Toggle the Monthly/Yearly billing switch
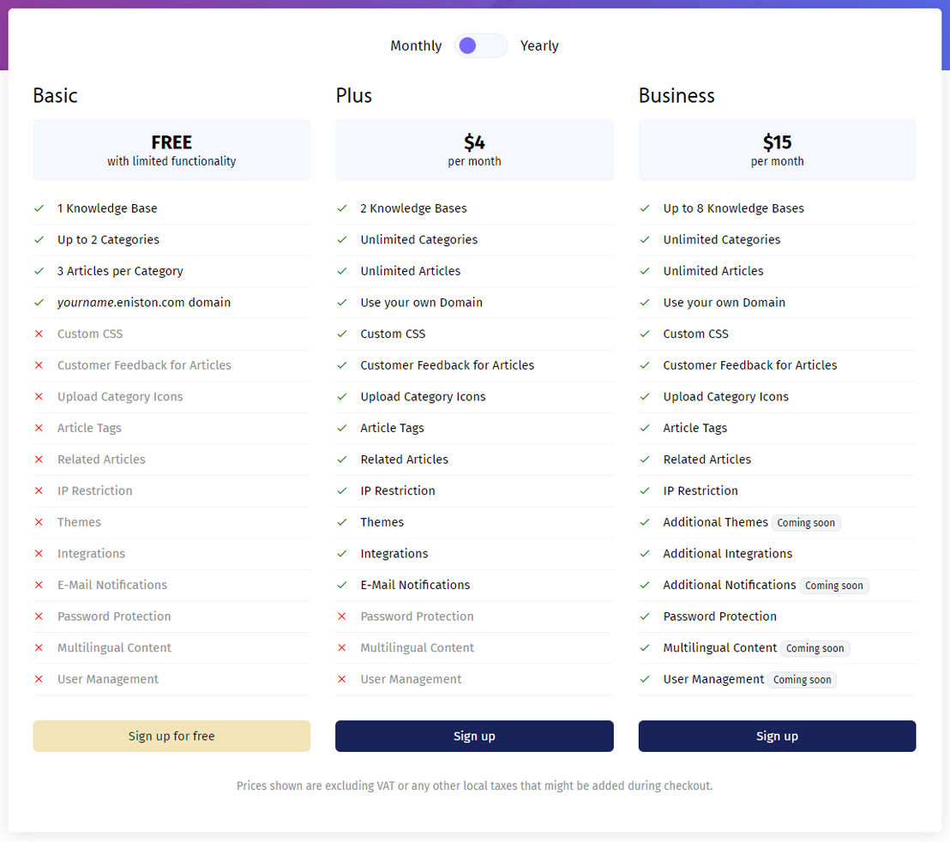The image size is (950, 842). pos(480,45)
